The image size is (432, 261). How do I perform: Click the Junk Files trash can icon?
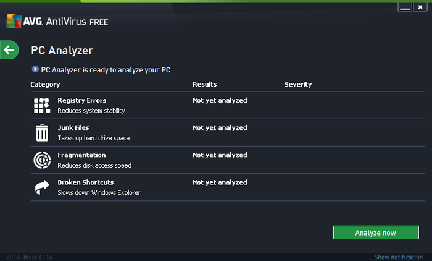point(42,133)
